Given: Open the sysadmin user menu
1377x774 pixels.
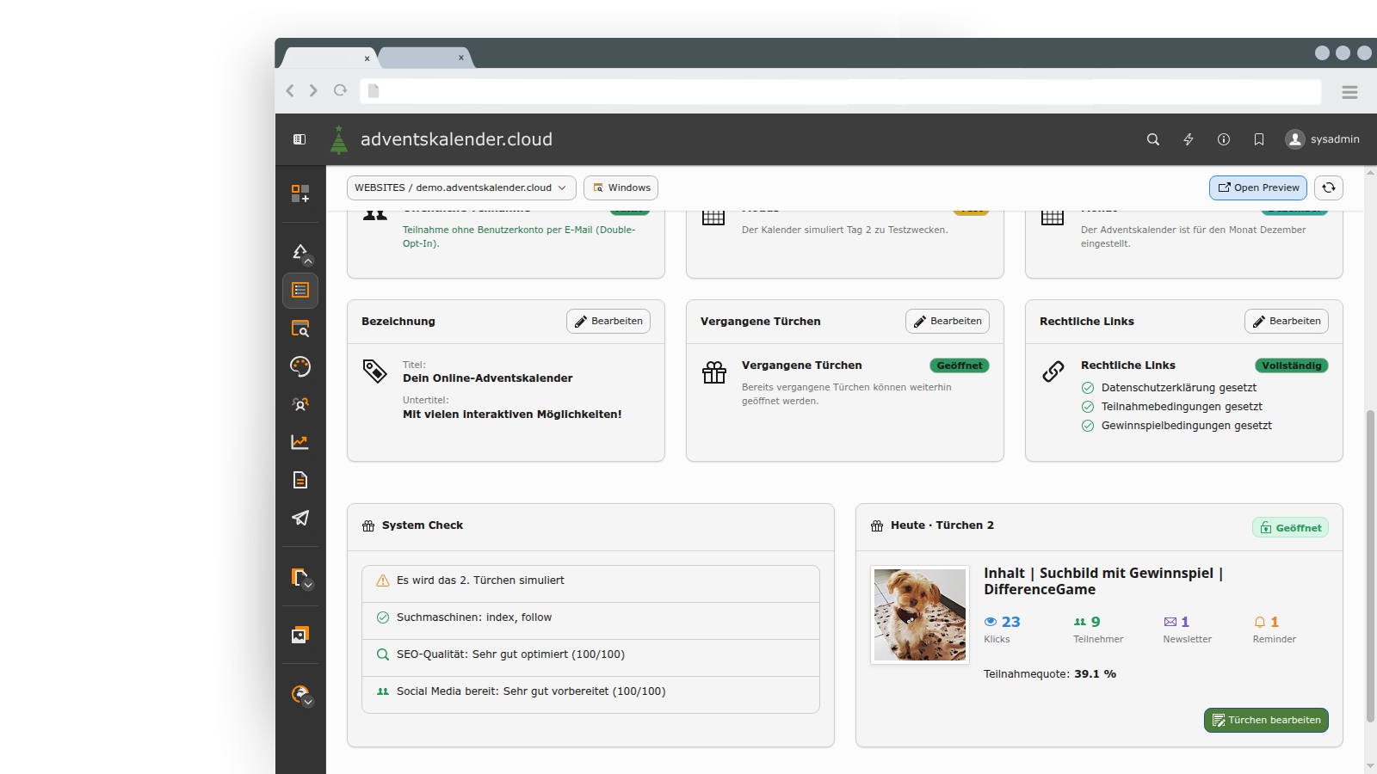Looking at the screenshot, I should [1323, 139].
